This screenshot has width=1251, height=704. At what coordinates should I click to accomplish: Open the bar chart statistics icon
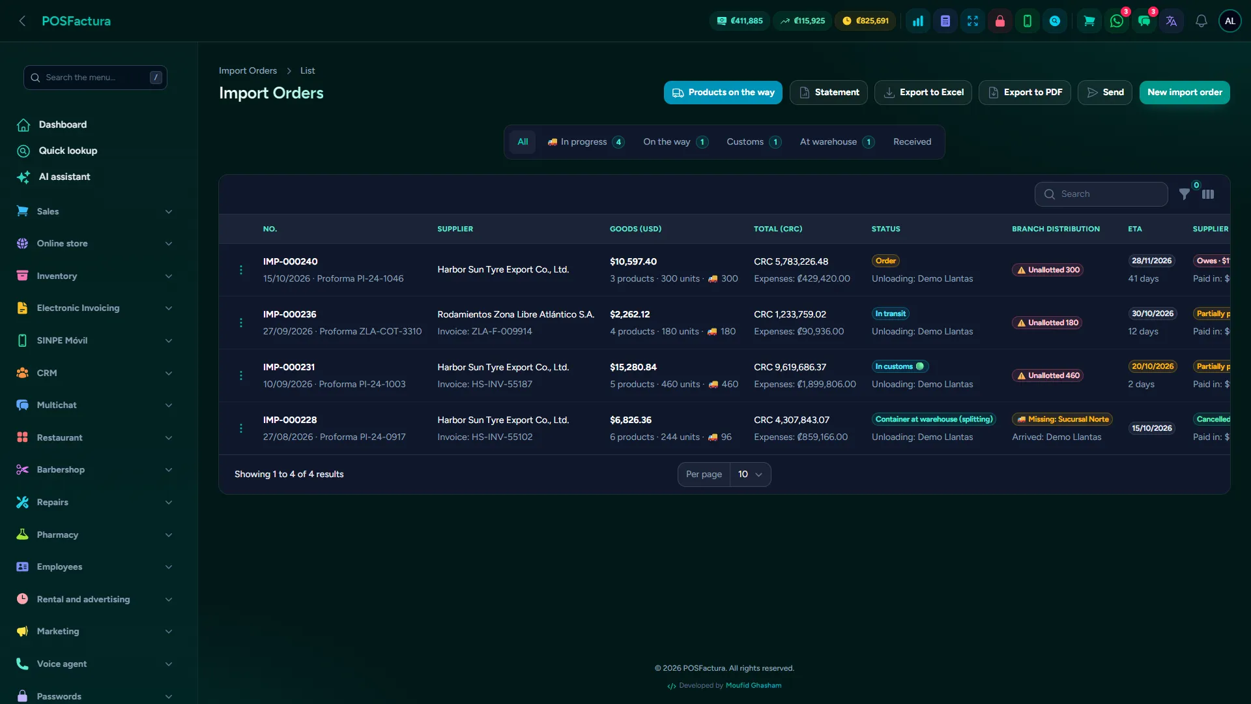pos(918,21)
